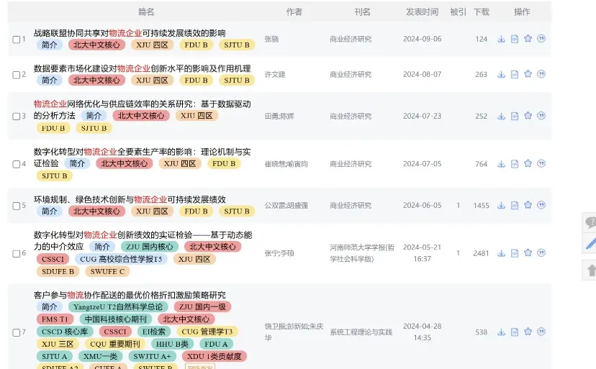Click the 刊名 column header
Image resolution: width=596 pixels, height=369 pixels.
pos(362,12)
